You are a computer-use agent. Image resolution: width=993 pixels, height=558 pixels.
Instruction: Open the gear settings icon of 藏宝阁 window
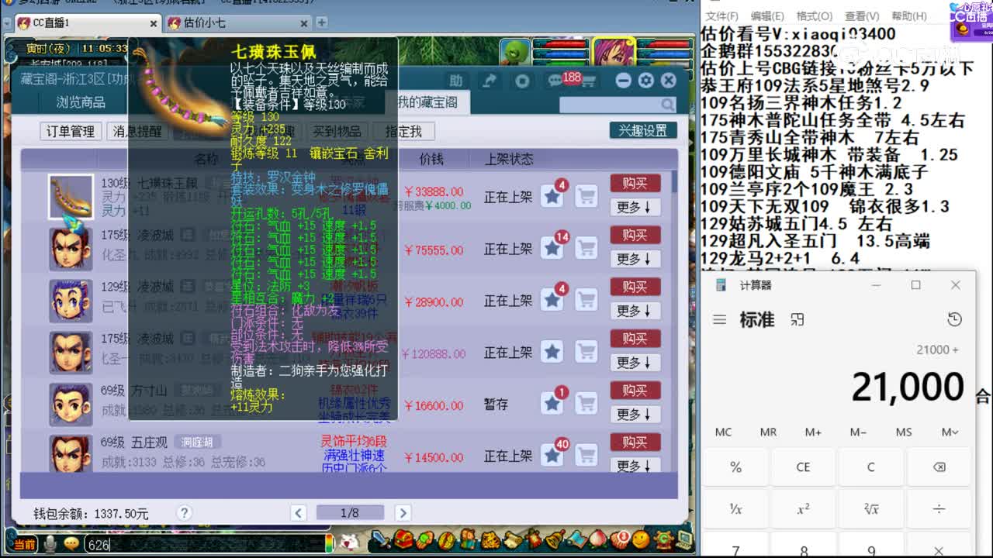645,81
